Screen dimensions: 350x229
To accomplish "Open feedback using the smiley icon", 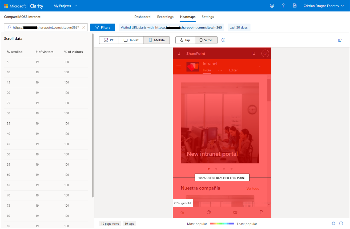I will (x=272, y=6).
